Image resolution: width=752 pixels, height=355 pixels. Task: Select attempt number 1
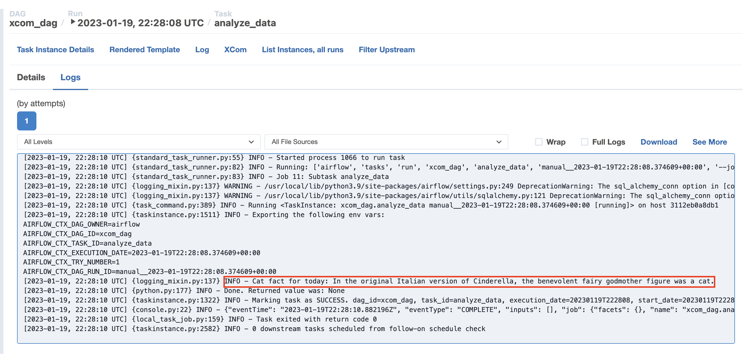click(x=27, y=121)
